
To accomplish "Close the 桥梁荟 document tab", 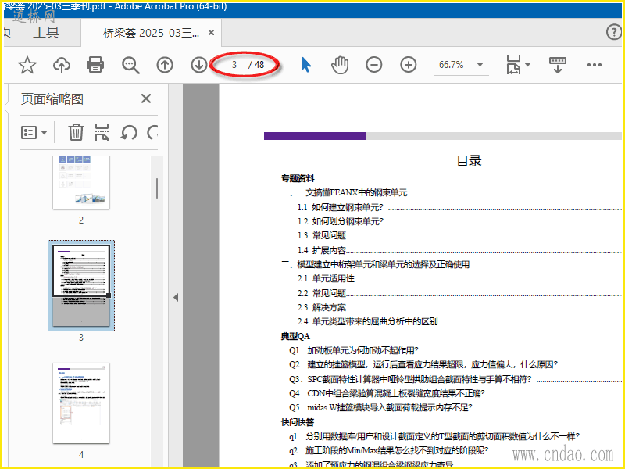I will pyautogui.click(x=211, y=33).
